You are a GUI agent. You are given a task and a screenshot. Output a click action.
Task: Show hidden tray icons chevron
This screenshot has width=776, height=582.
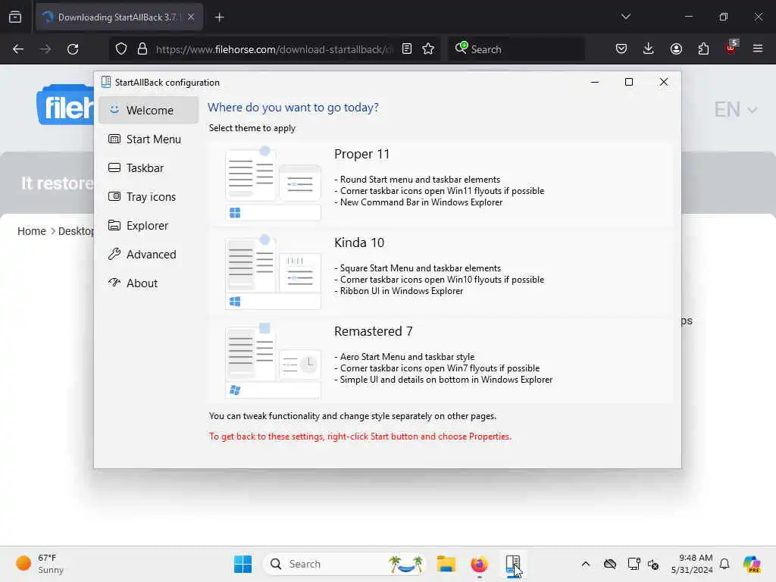586,564
